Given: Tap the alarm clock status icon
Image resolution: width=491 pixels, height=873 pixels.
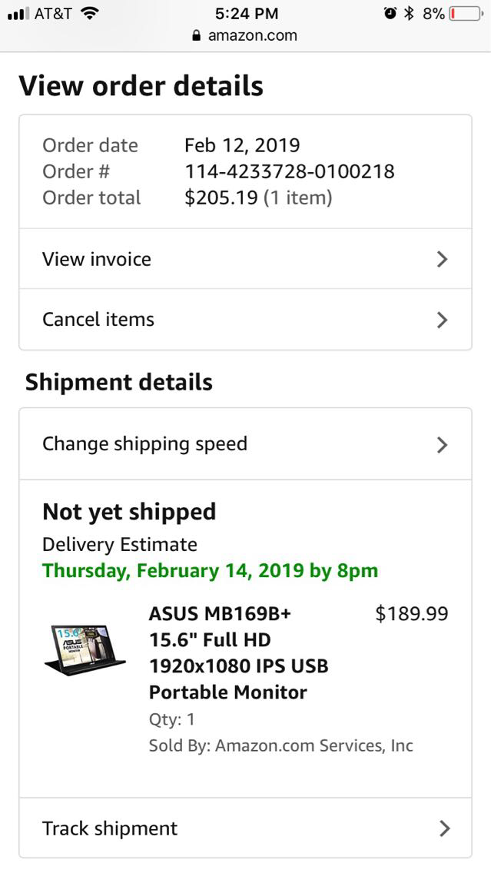Looking at the screenshot, I should point(390,13).
